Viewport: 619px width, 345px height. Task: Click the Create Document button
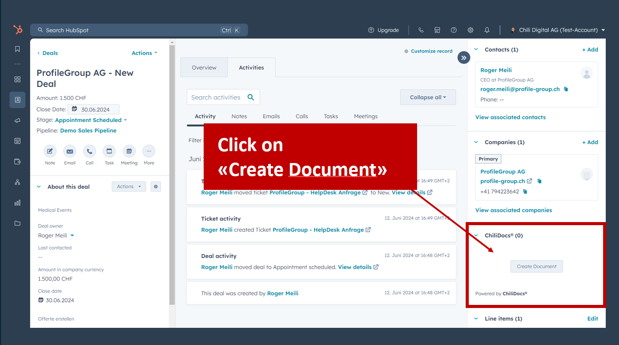click(x=536, y=266)
